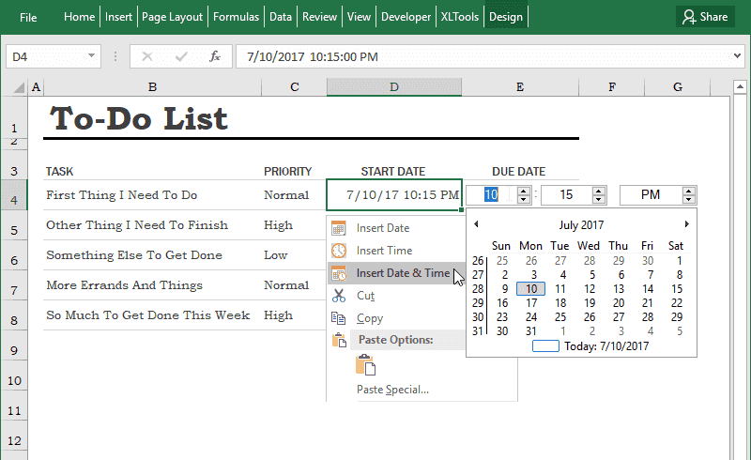The height and width of the screenshot is (460, 751).
Task: Open the Data ribbon tab
Action: (281, 17)
